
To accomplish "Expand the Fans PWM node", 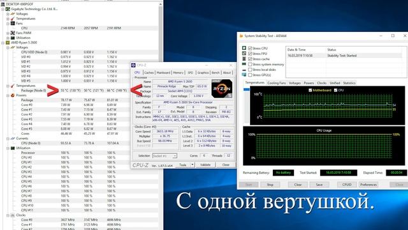I will (x=8, y=33).
